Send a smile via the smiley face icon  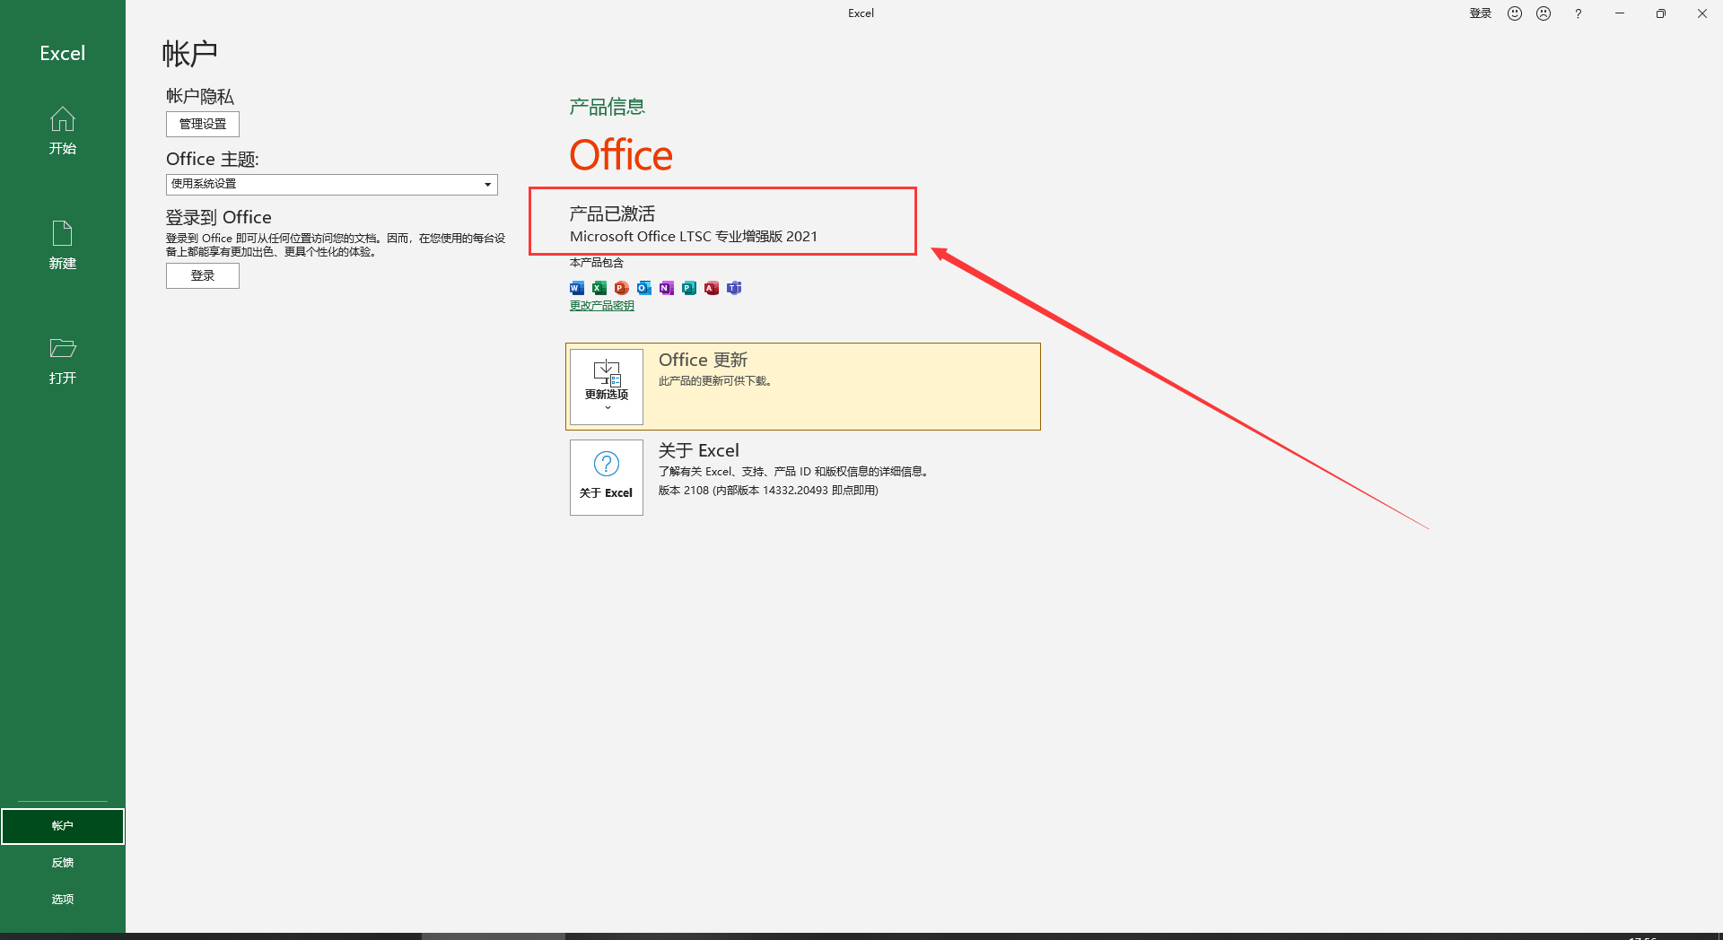click(1514, 13)
